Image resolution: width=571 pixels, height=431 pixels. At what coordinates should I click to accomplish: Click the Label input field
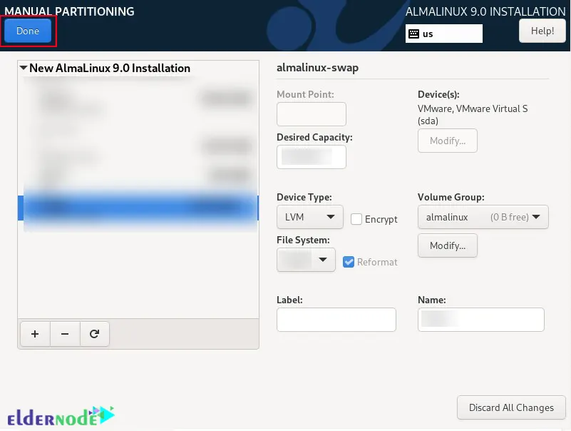(x=336, y=320)
